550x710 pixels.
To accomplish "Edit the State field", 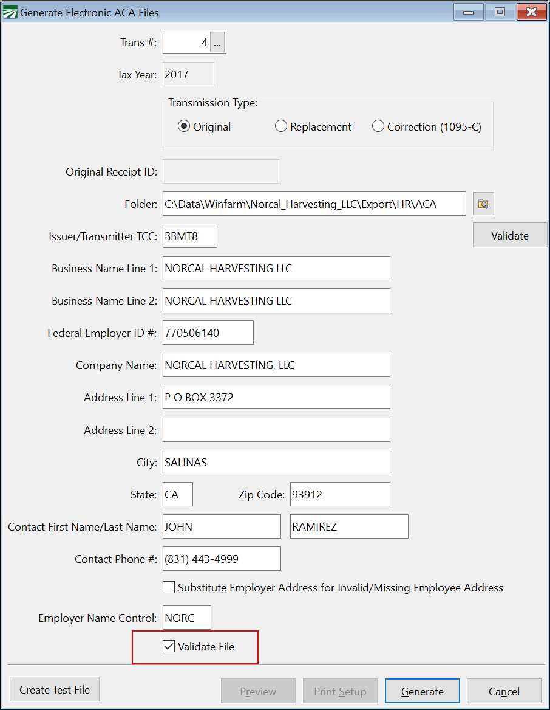I will 178,494.
